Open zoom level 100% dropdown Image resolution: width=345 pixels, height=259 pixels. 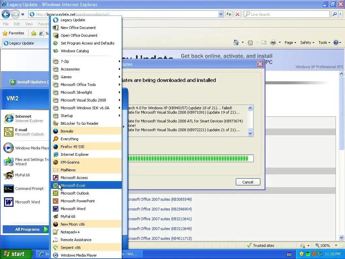(x=336, y=246)
